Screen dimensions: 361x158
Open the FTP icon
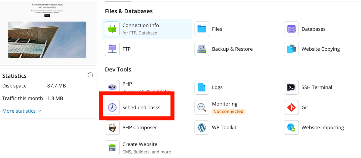pyautogui.click(x=112, y=49)
